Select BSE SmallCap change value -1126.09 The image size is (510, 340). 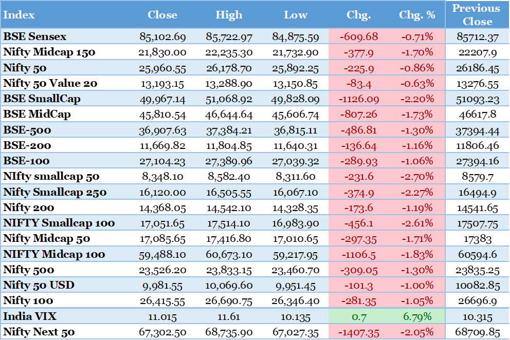click(x=359, y=99)
